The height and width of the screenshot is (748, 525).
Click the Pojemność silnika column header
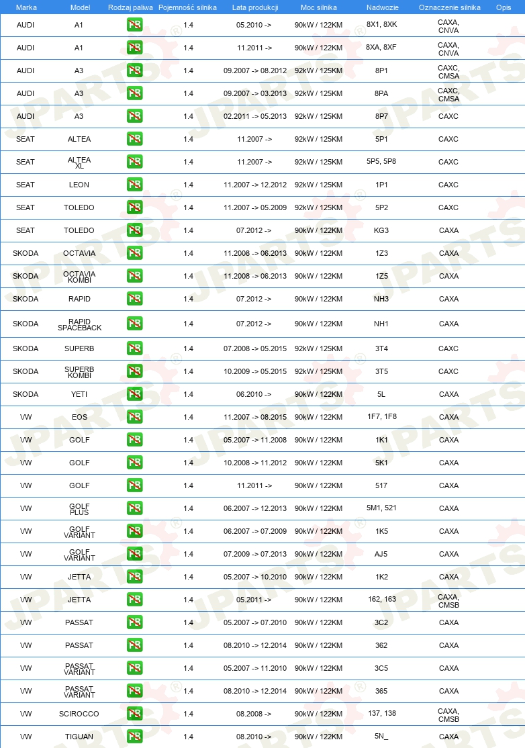(187, 7)
